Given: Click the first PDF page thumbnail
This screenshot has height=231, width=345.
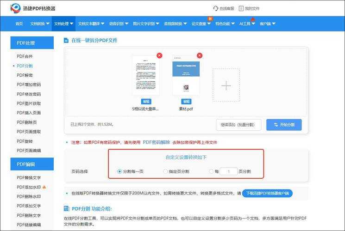Looking at the screenshot, I should [x=146, y=75].
